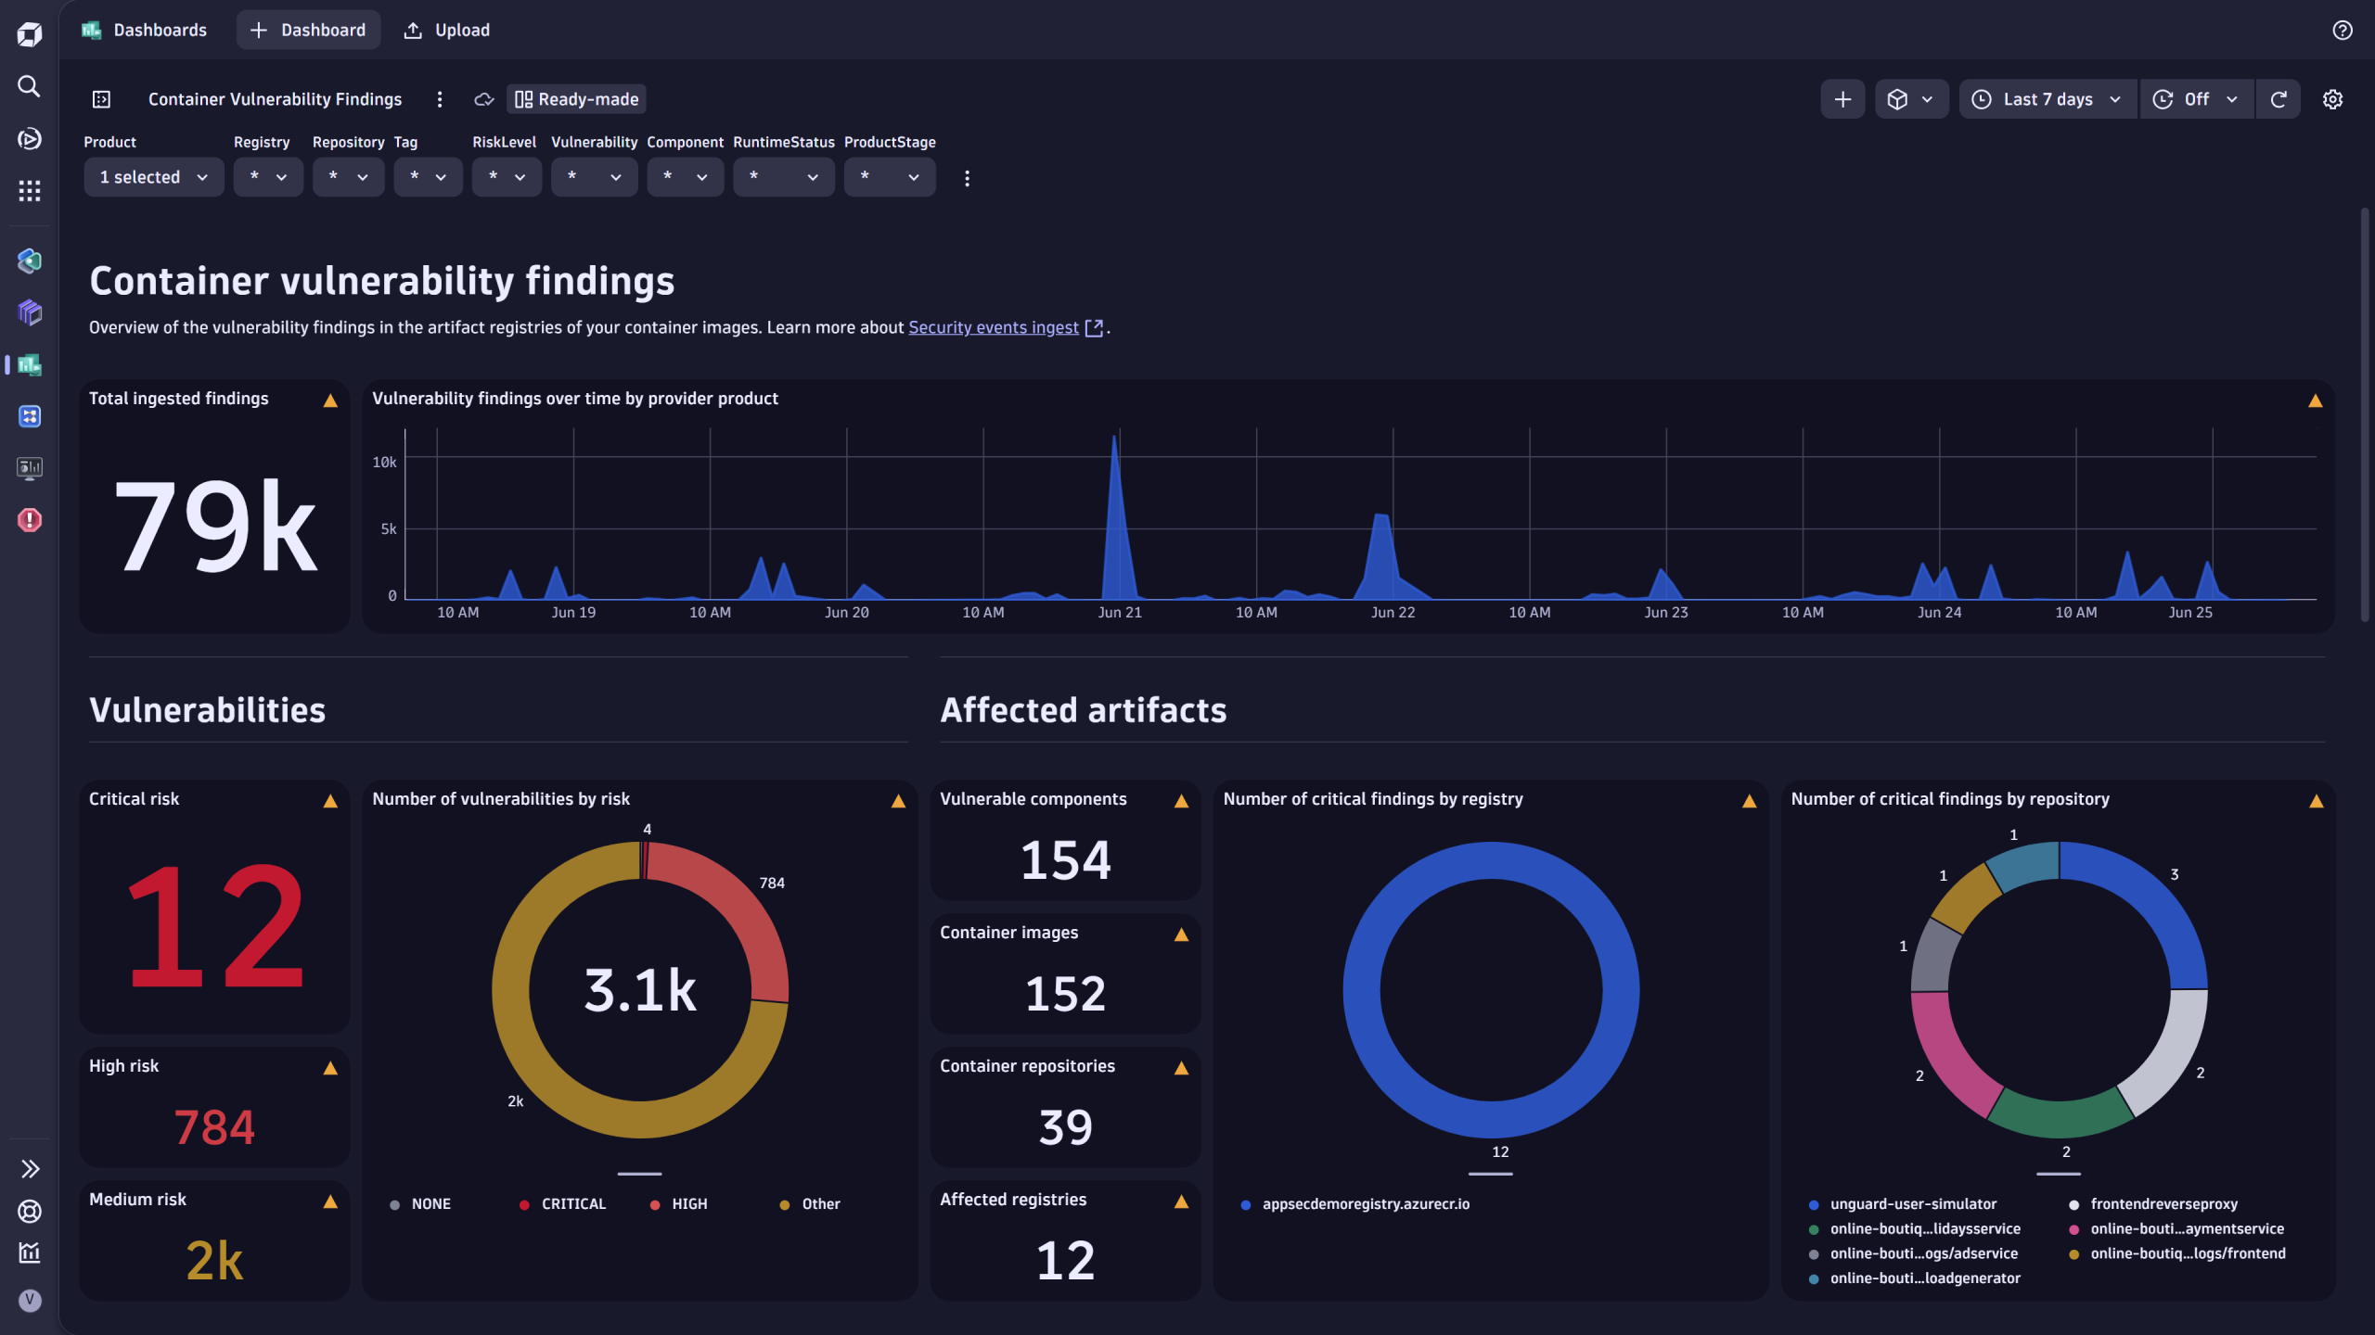The width and height of the screenshot is (2375, 1335).
Task: Select the red alerts icon in the sidebar
Action: click(29, 520)
